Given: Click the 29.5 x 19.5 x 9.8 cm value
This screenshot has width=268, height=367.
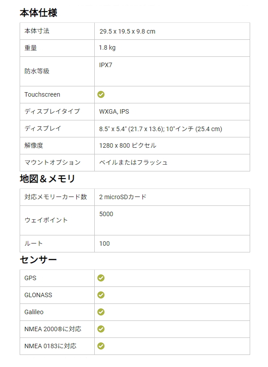Looking at the screenshot, I should click(127, 31).
